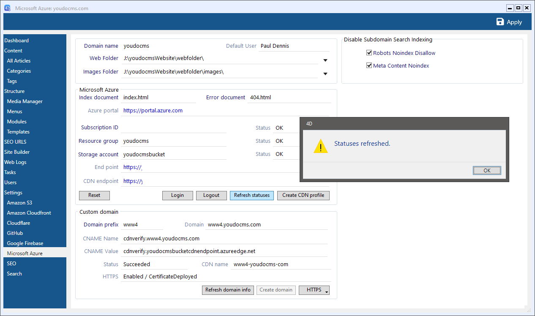
Task: Click the CDN name value
Action: [261, 264]
